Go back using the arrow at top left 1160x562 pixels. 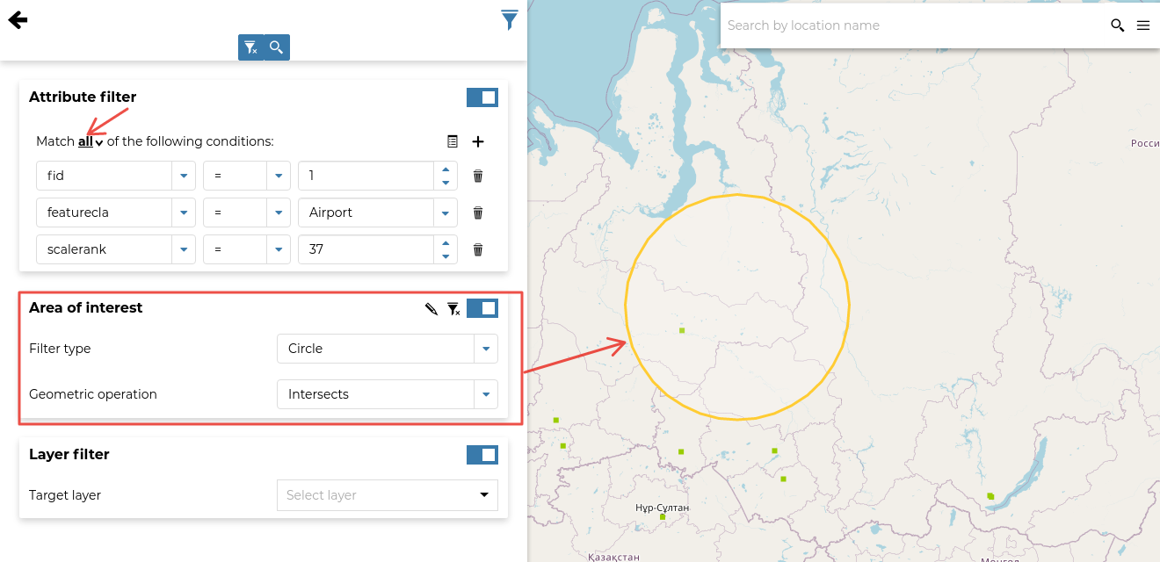coord(18,18)
